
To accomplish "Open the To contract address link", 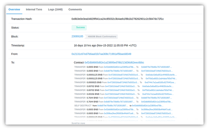I will (x=114, y=63).
